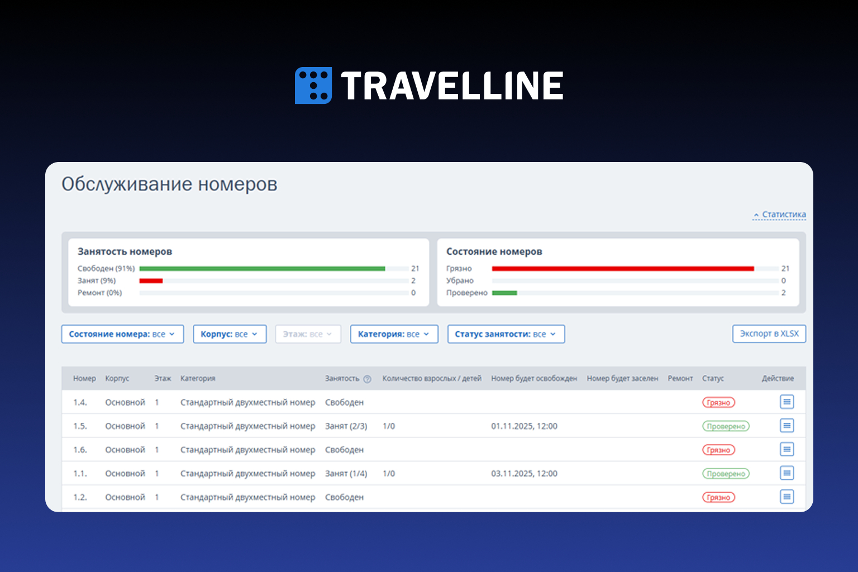Click the Количество взрослых / детей column header
Image resolution: width=858 pixels, height=572 pixels.
(432, 379)
